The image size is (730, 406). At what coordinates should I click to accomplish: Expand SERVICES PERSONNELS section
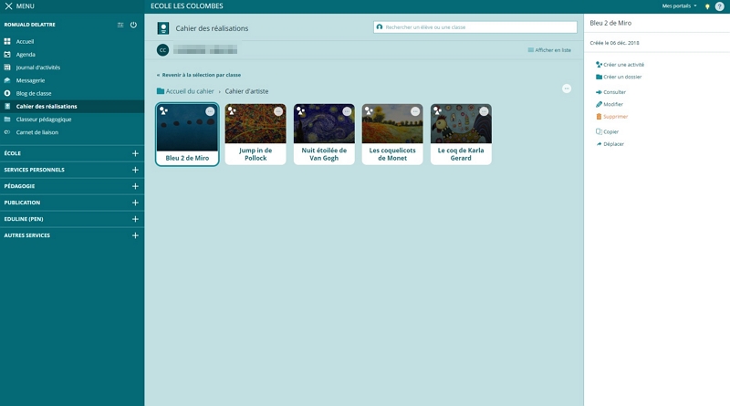(135, 170)
